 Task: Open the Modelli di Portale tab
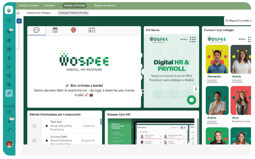pos(74,6)
